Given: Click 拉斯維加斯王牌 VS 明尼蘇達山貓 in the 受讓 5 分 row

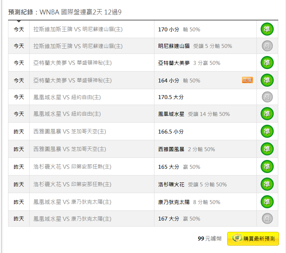Looking at the screenshot, I should 78,46.
